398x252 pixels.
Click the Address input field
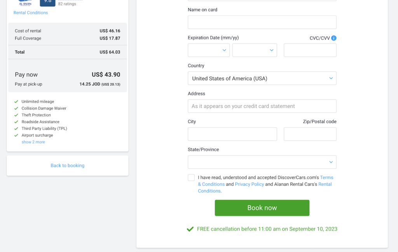pos(262,106)
